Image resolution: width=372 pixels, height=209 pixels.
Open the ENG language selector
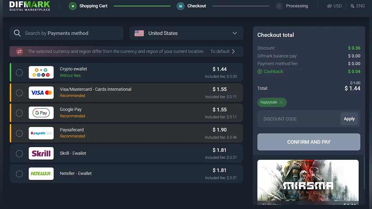click(357, 6)
